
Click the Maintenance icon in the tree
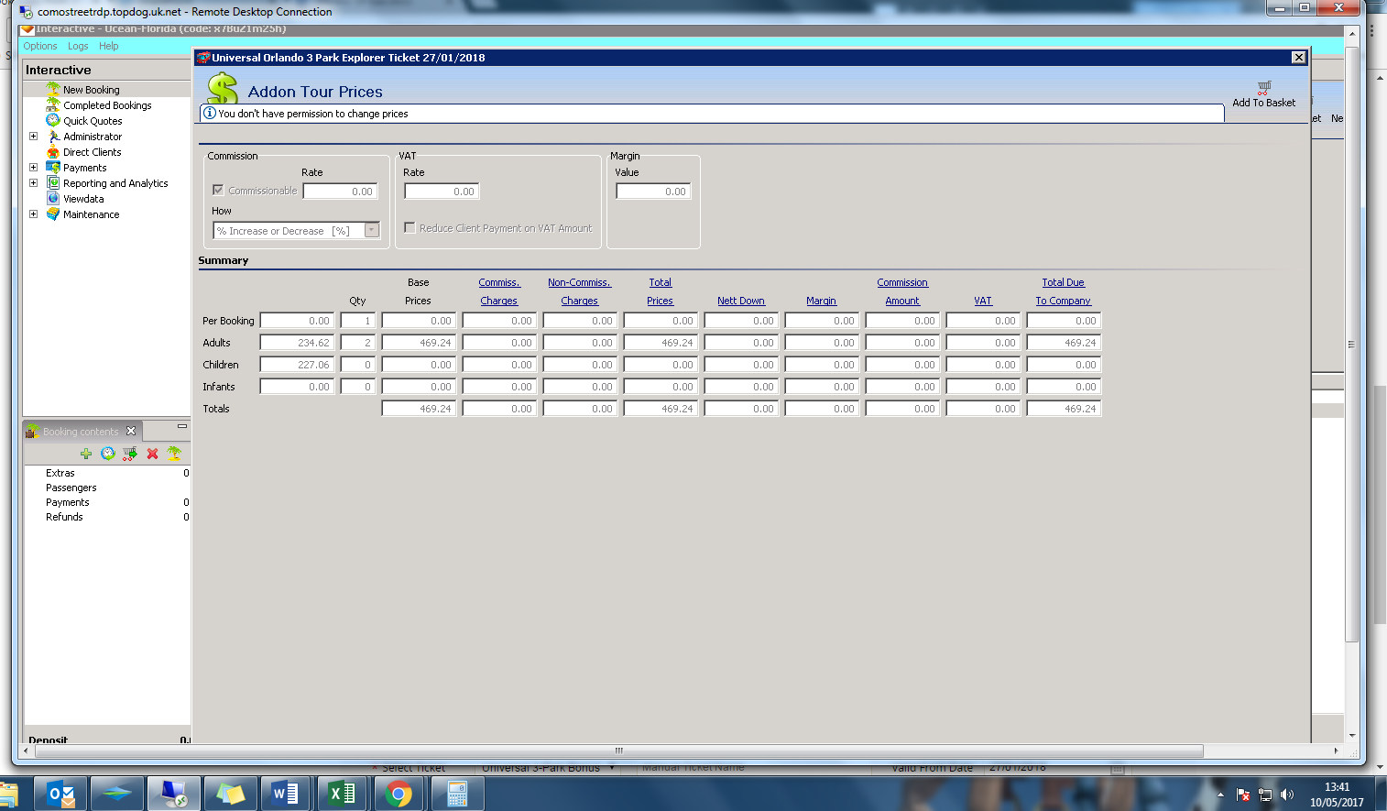(x=53, y=214)
